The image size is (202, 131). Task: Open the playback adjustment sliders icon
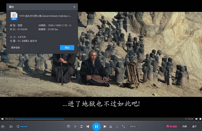(81, 126)
